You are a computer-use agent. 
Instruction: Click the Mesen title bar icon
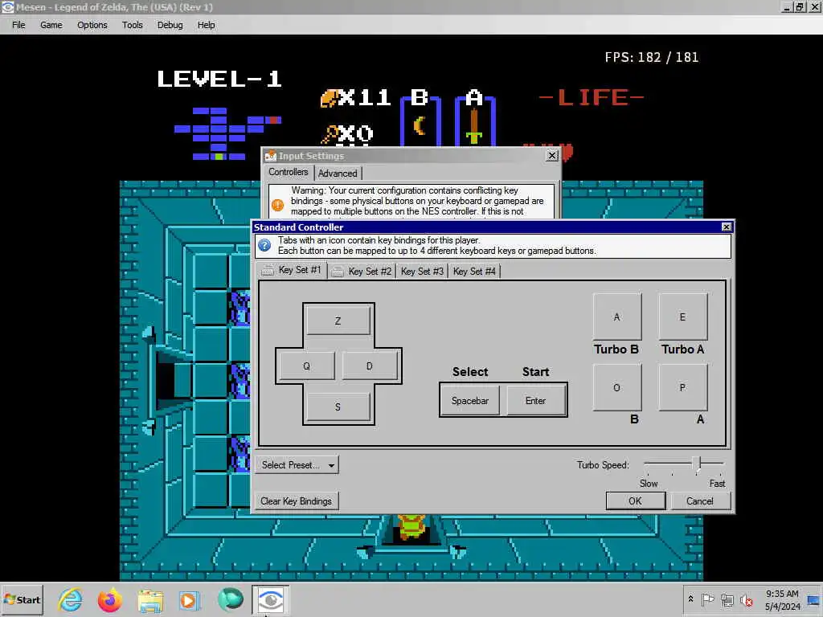pos(7,6)
